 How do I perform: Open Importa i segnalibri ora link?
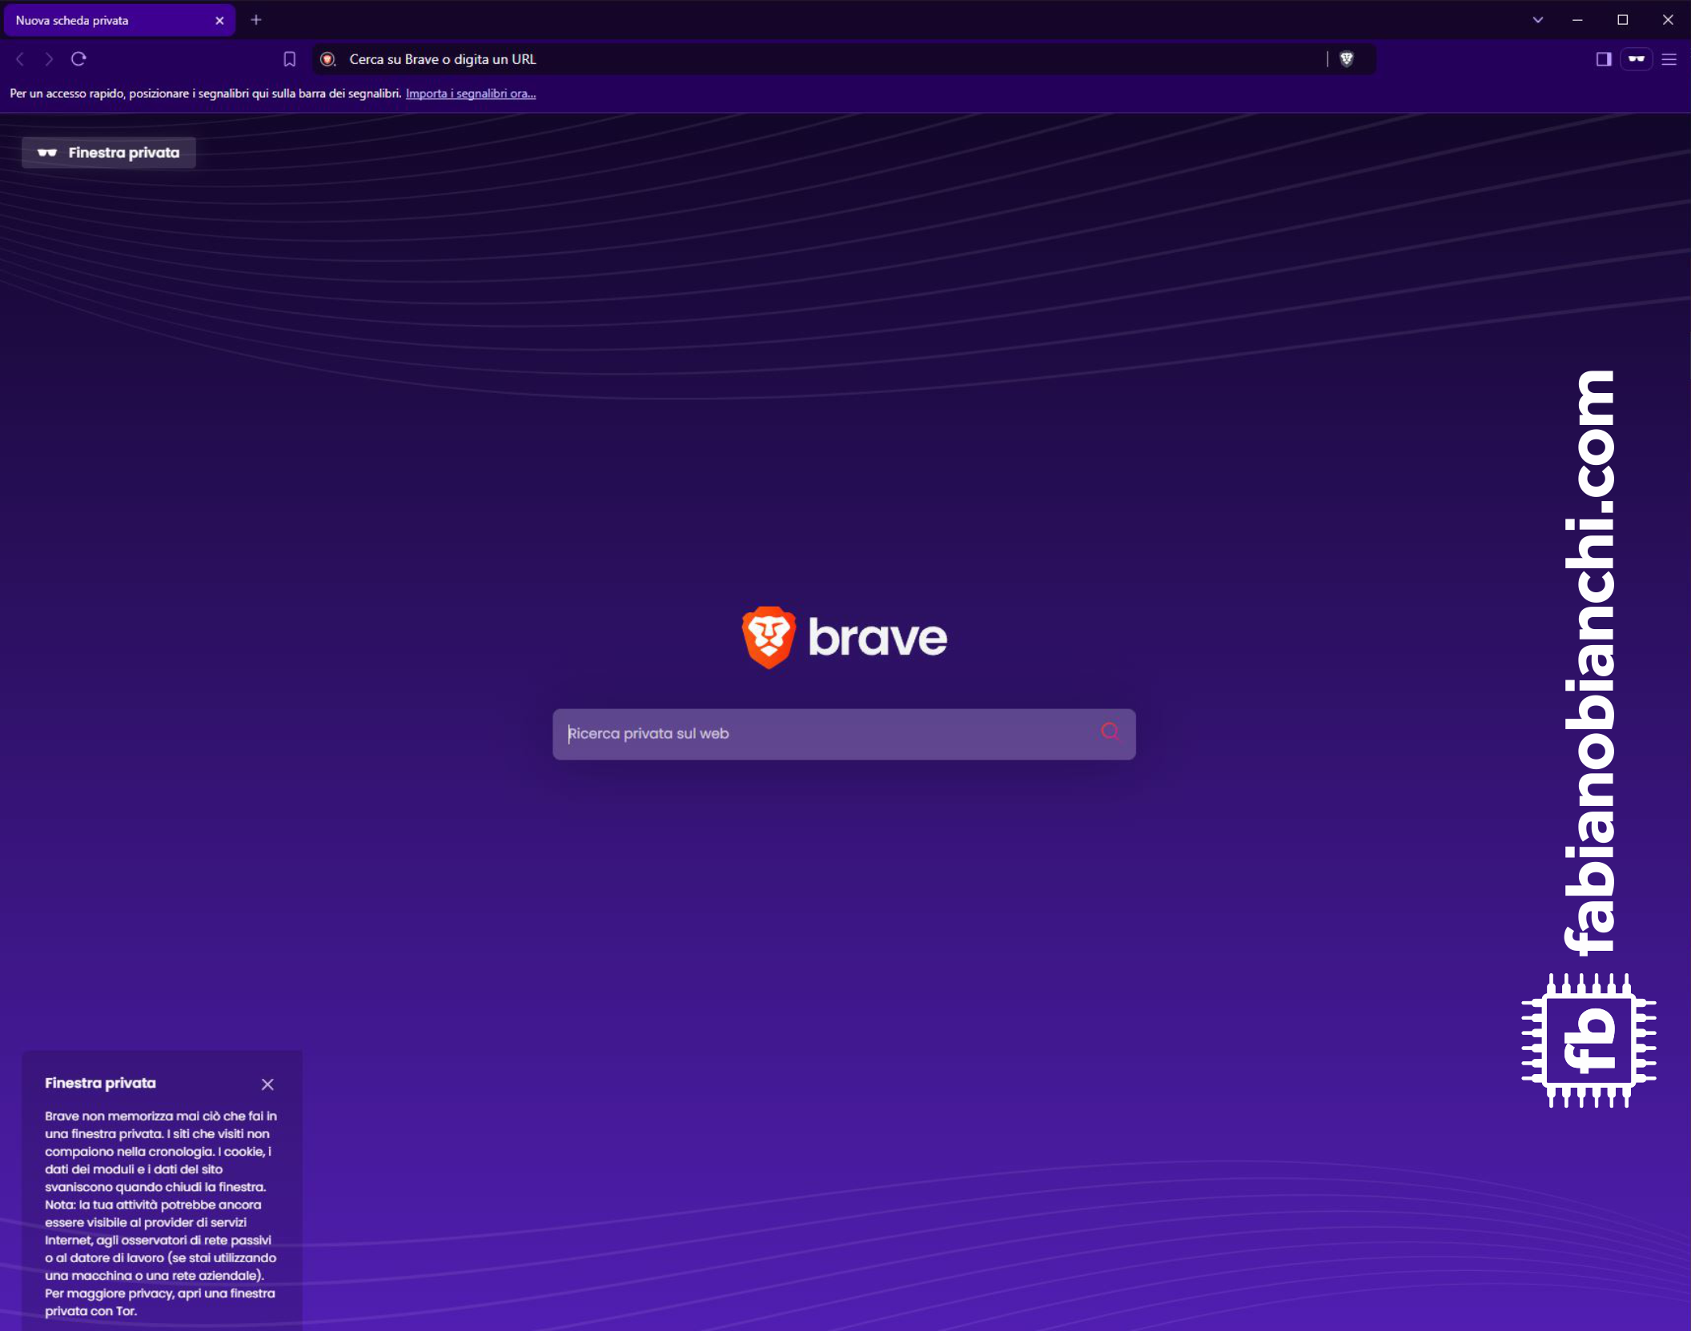[x=471, y=94]
